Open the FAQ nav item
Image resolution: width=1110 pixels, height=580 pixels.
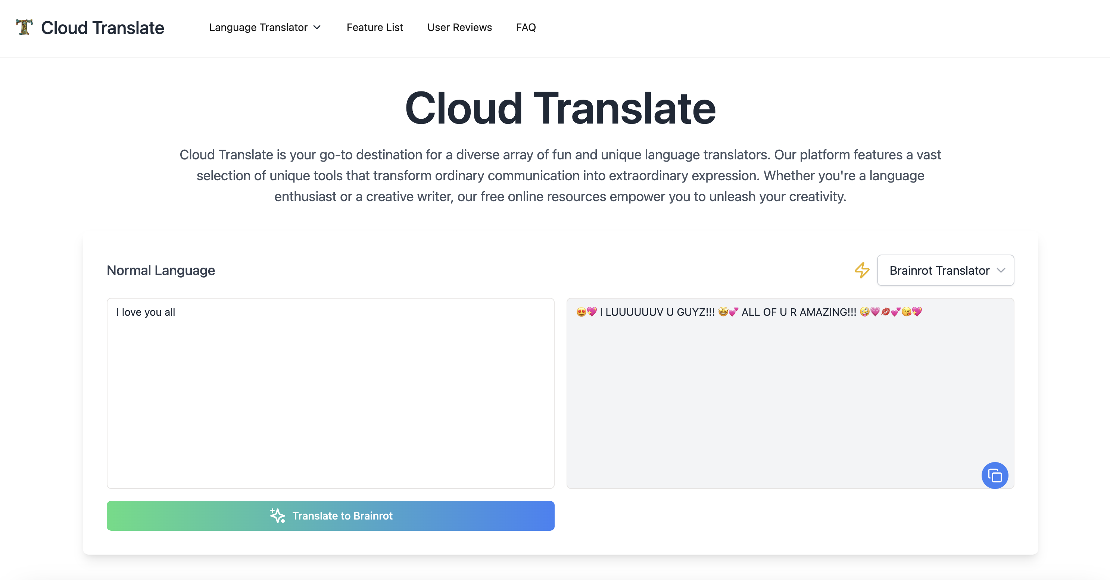point(526,28)
